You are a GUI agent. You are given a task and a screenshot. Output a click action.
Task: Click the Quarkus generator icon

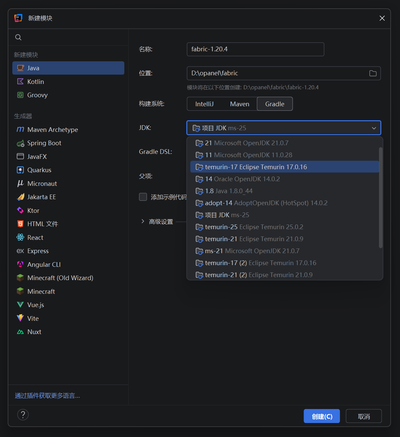20,170
